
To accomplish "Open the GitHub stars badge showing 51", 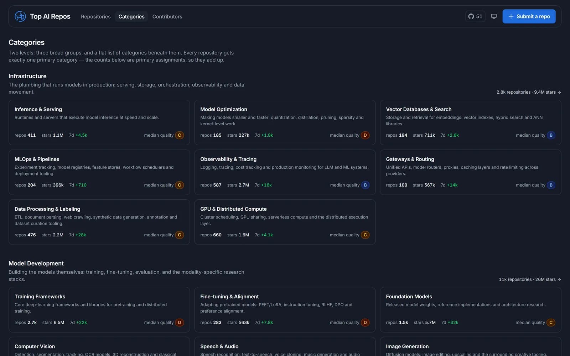I will (475, 16).
